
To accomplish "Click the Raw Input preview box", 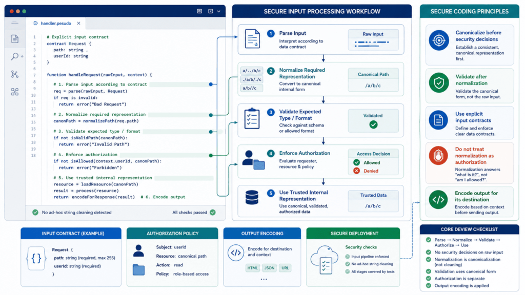I will (x=373, y=39).
